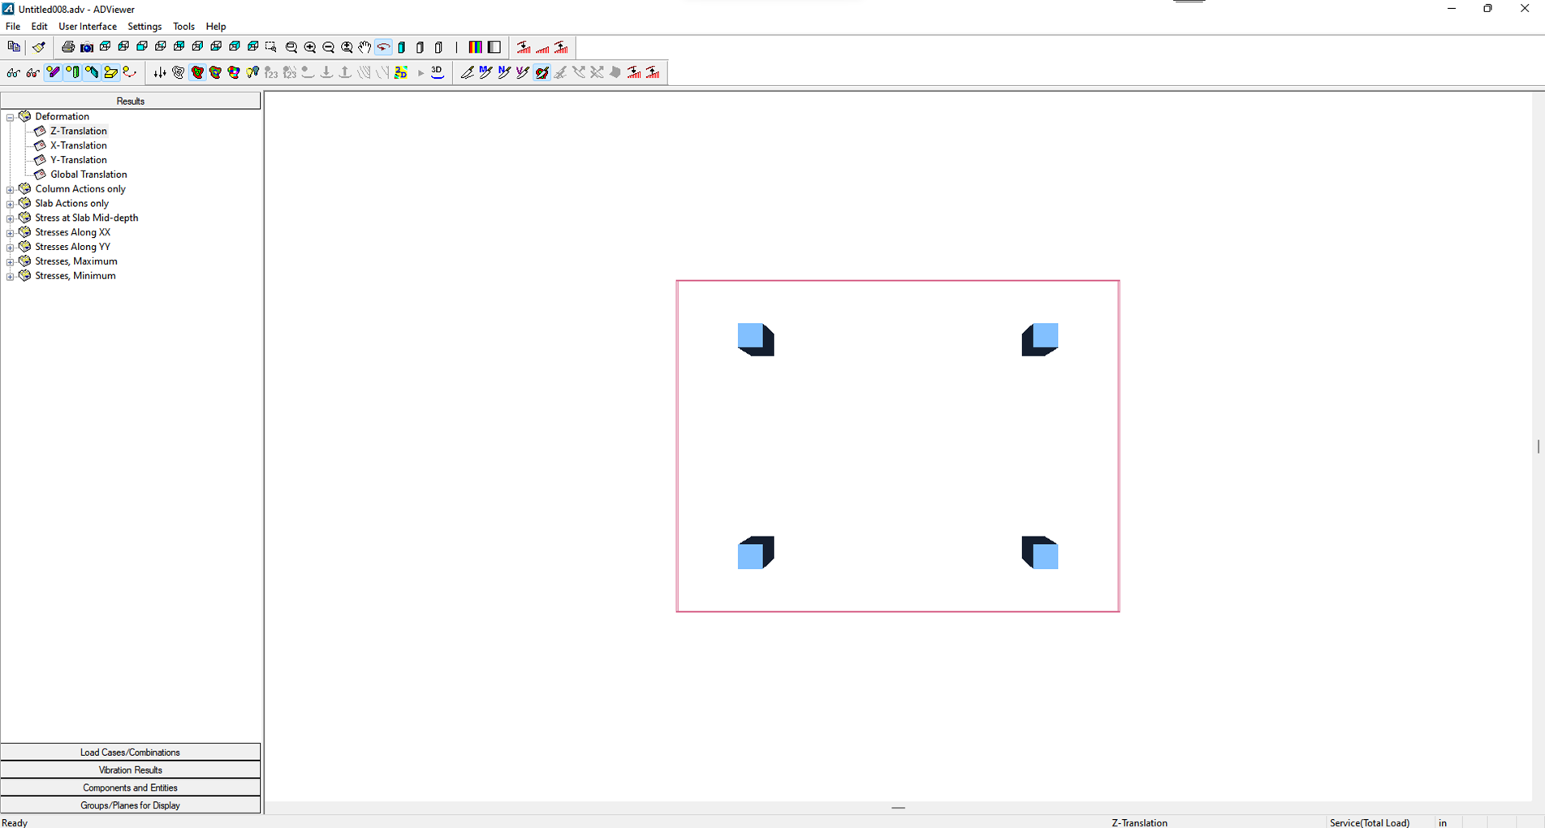Click the print icon in the toolbar
Screen dimensions: 1545x828
68,47
